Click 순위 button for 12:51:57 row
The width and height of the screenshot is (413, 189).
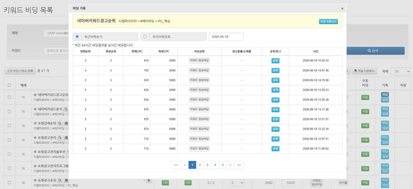[x=275, y=119]
